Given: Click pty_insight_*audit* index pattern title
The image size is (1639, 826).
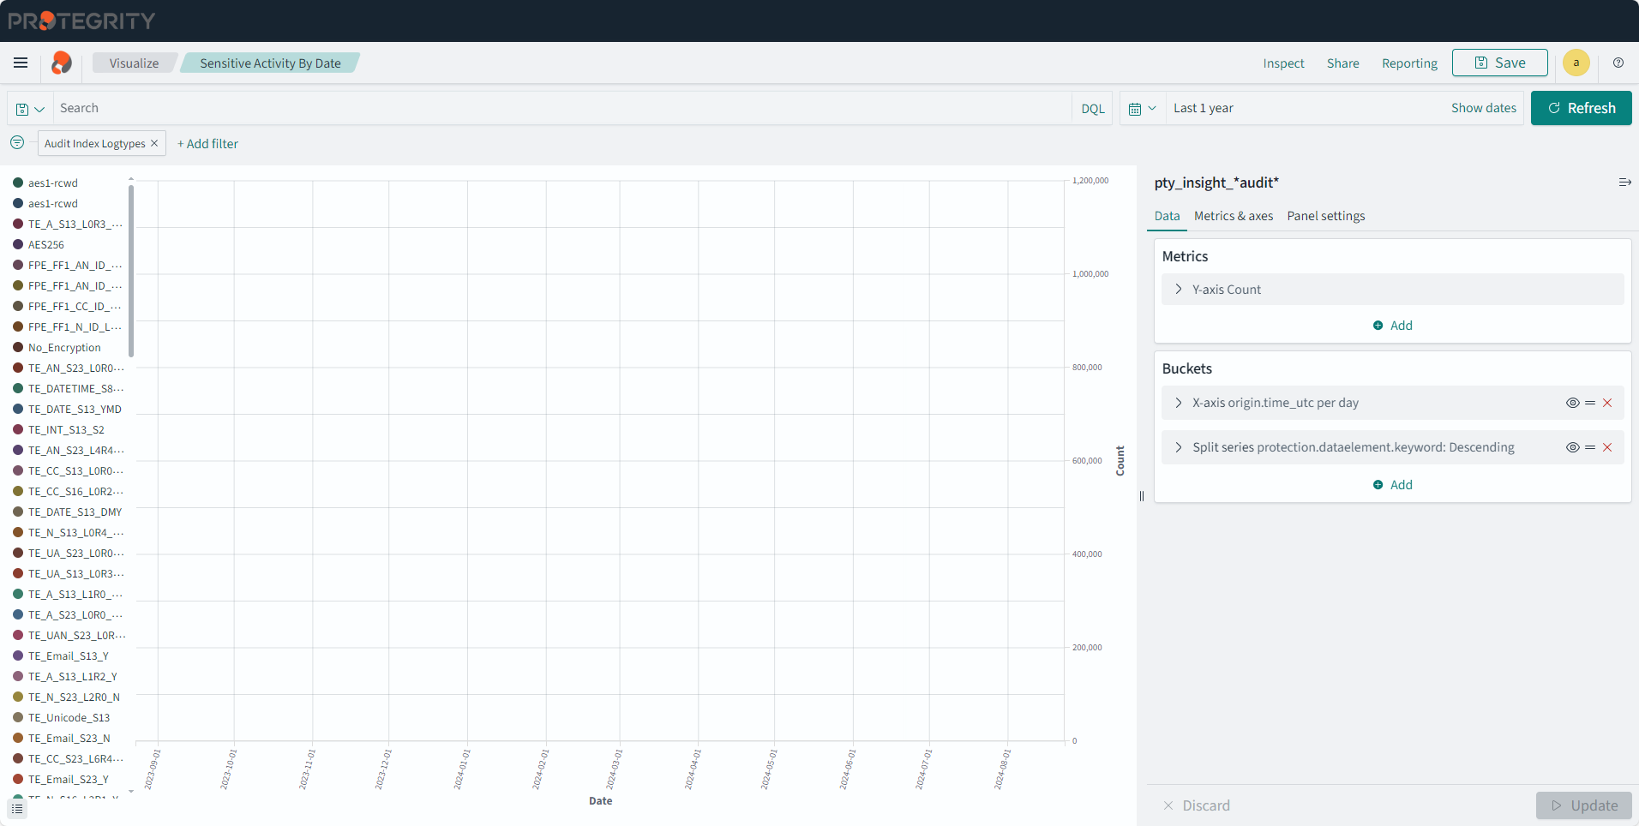Looking at the screenshot, I should pos(1216,183).
